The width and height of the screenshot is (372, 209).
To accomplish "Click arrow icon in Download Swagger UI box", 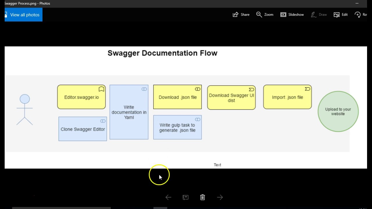I will click(x=251, y=89).
